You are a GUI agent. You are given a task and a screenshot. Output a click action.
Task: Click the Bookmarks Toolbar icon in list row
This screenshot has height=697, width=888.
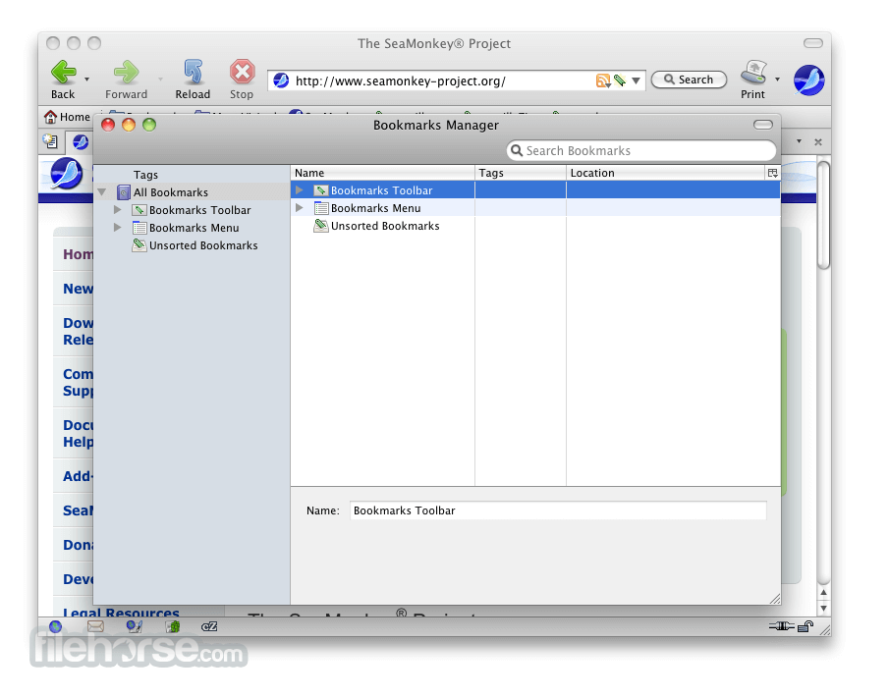point(321,190)
